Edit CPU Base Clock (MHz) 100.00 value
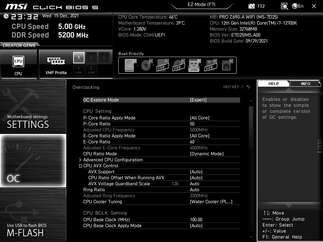Screen dimensions: 323x242 coord(196,220)
